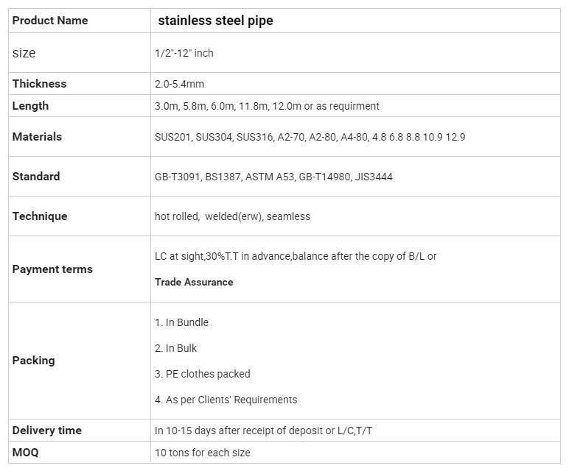Click the Product Name label cell
This screenshot has width=569, height=471.
point(80,21)
